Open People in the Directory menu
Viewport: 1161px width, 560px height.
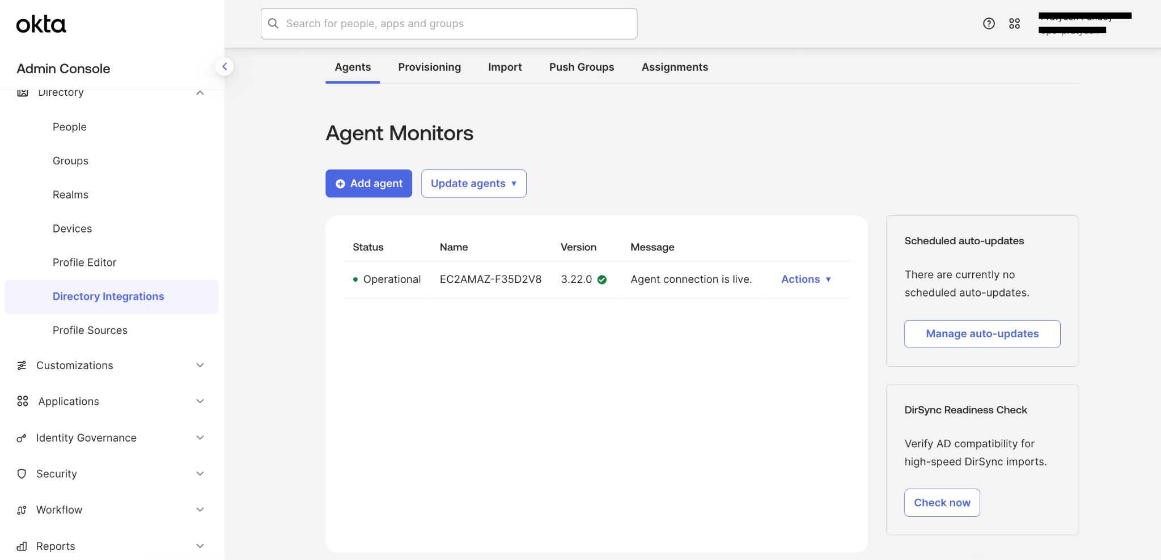(70, 127)
